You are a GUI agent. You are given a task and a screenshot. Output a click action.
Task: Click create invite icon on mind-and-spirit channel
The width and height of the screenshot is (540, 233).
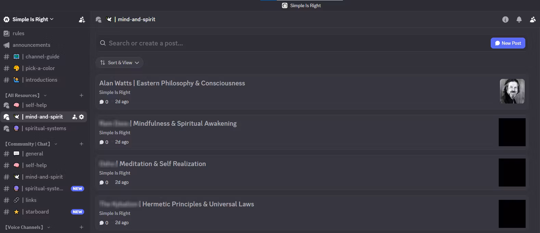pyautogui.click(x=75, y=117)
